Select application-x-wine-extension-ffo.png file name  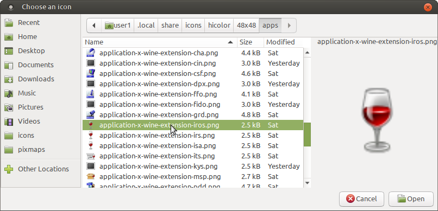[158, 94]
